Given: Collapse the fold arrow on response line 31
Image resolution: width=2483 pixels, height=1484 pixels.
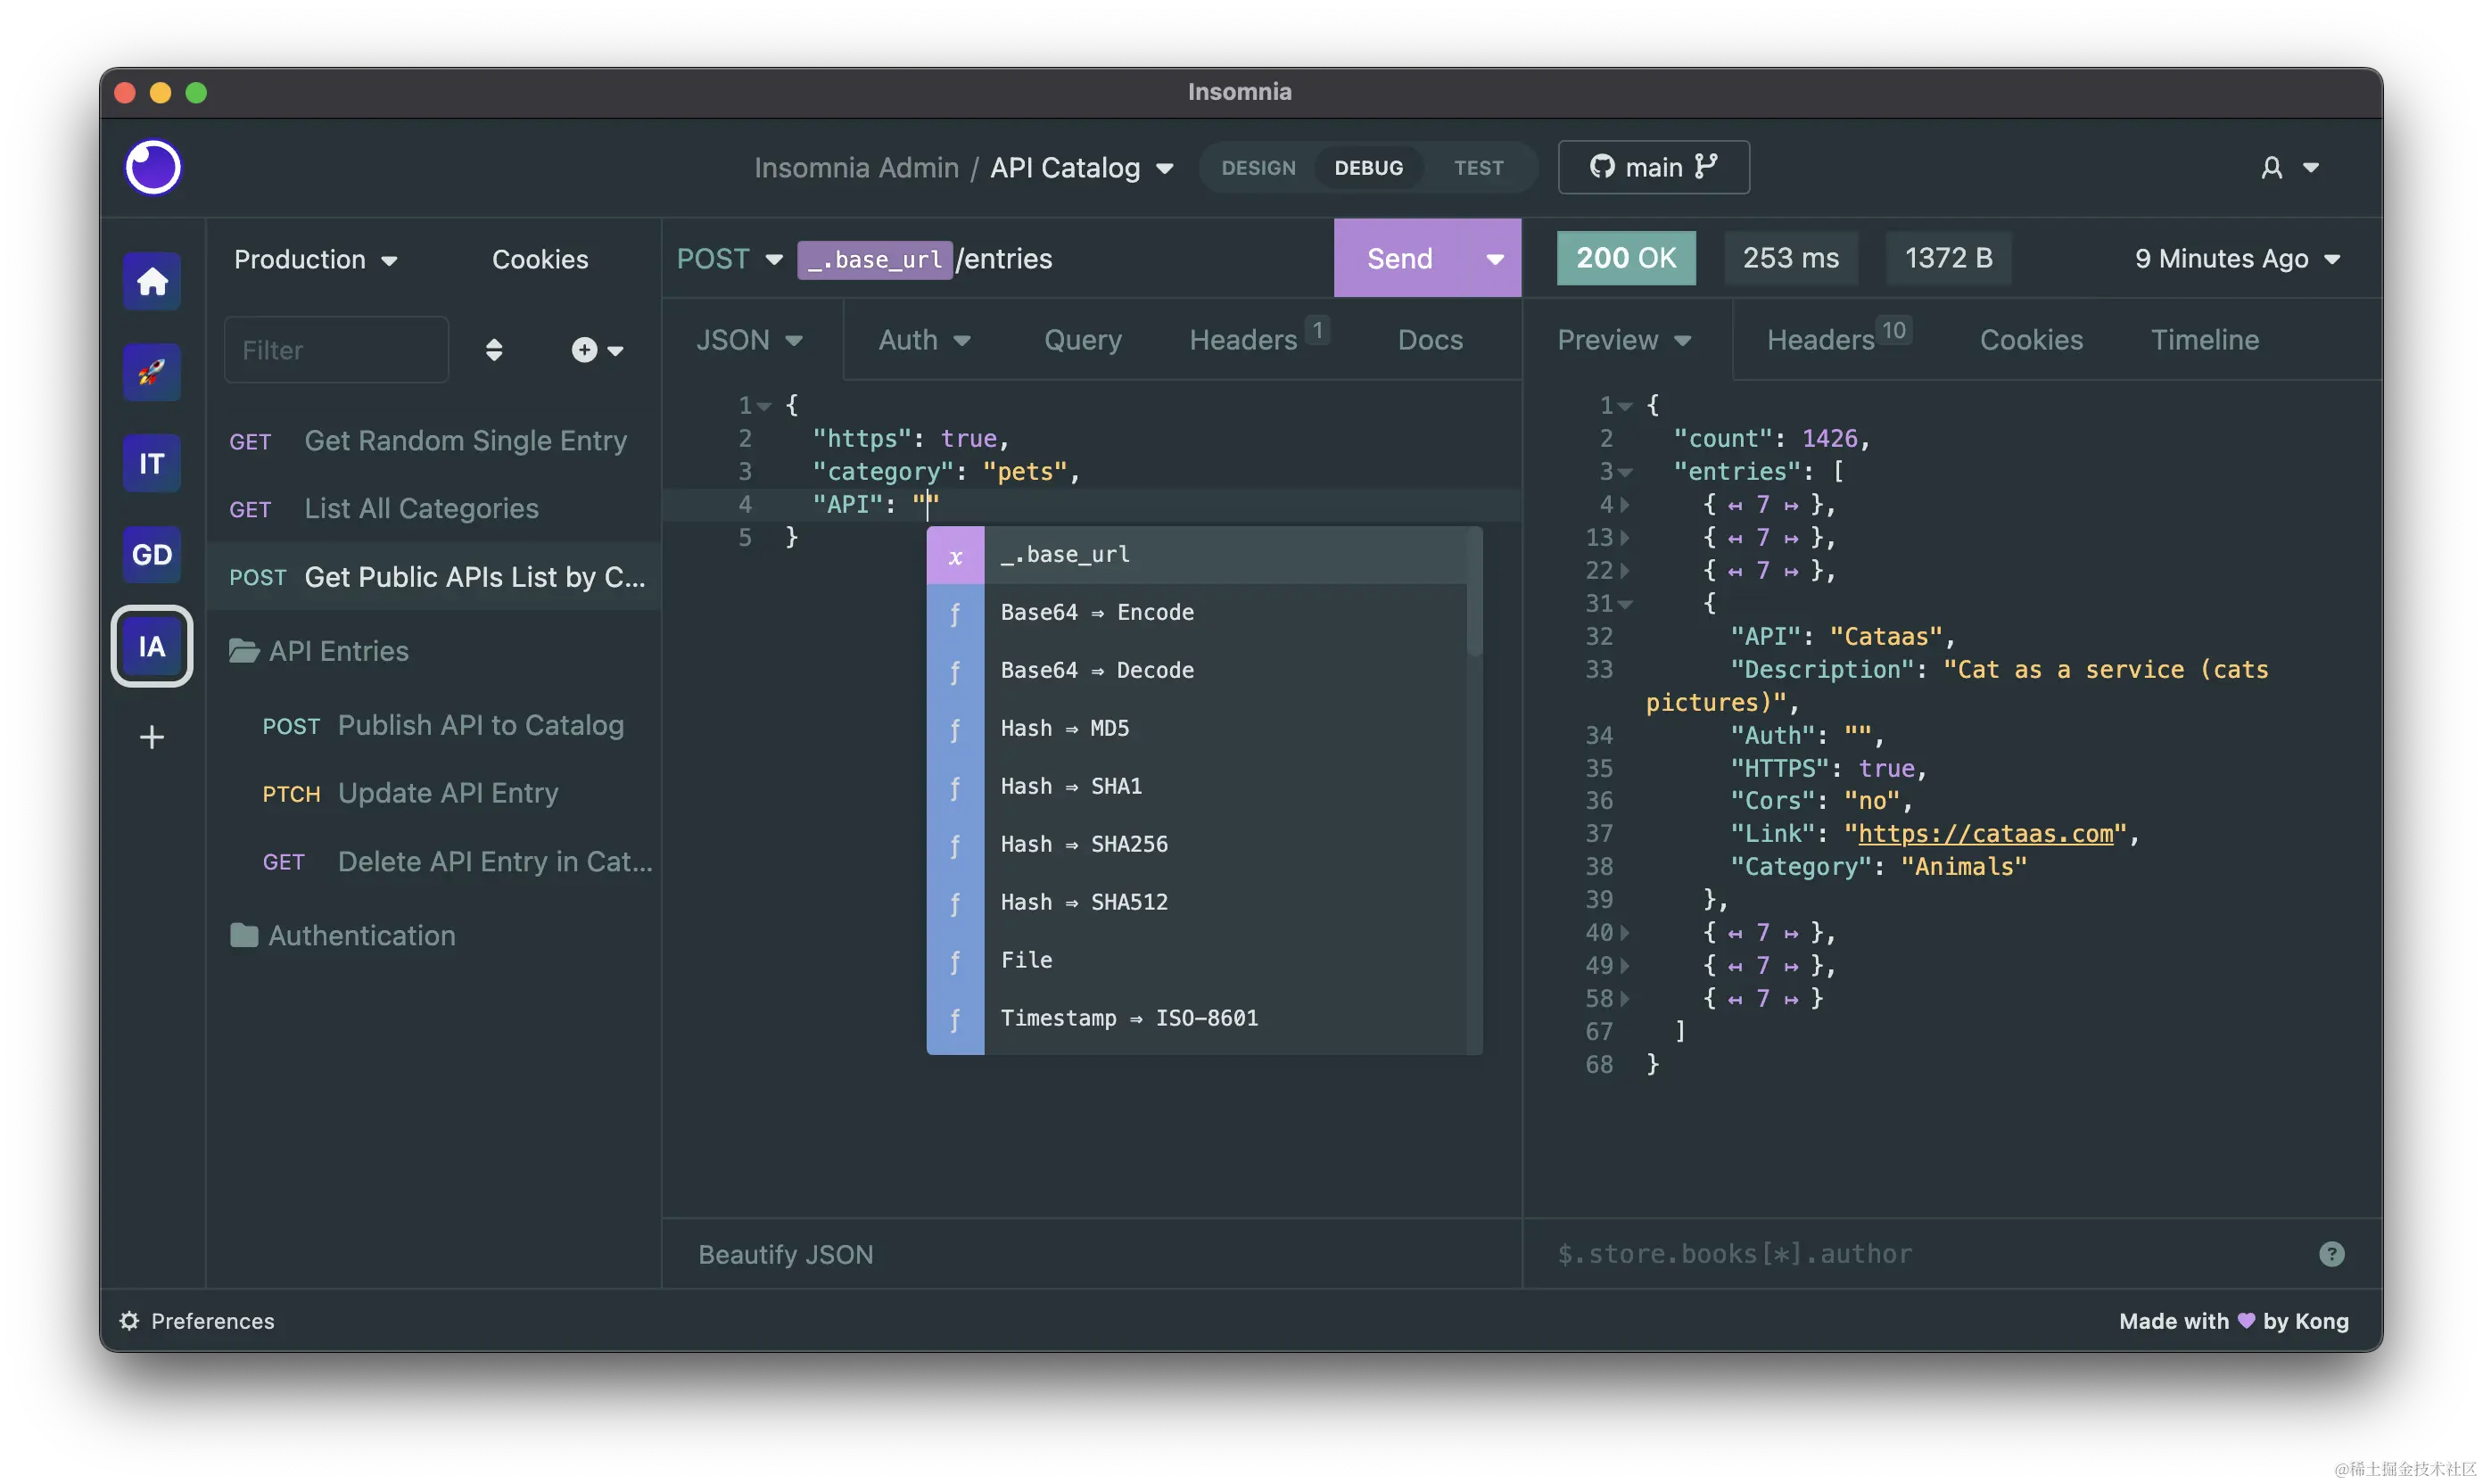Looking at the screenshot, I should coord(1626,604).
